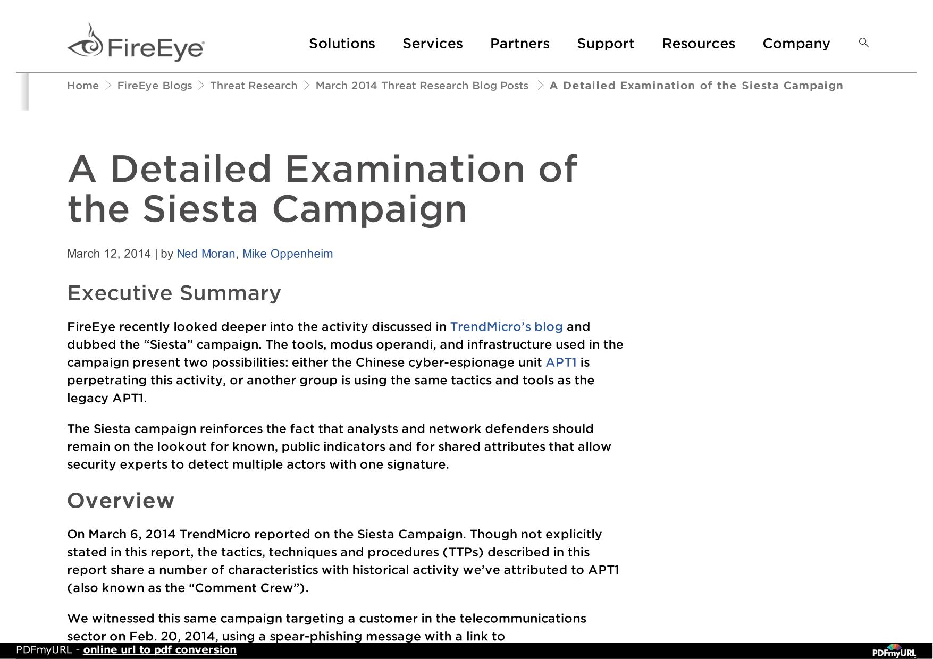Screen dimensions: 933x659
Task: Click the article title heading
Action: point(322,189)
